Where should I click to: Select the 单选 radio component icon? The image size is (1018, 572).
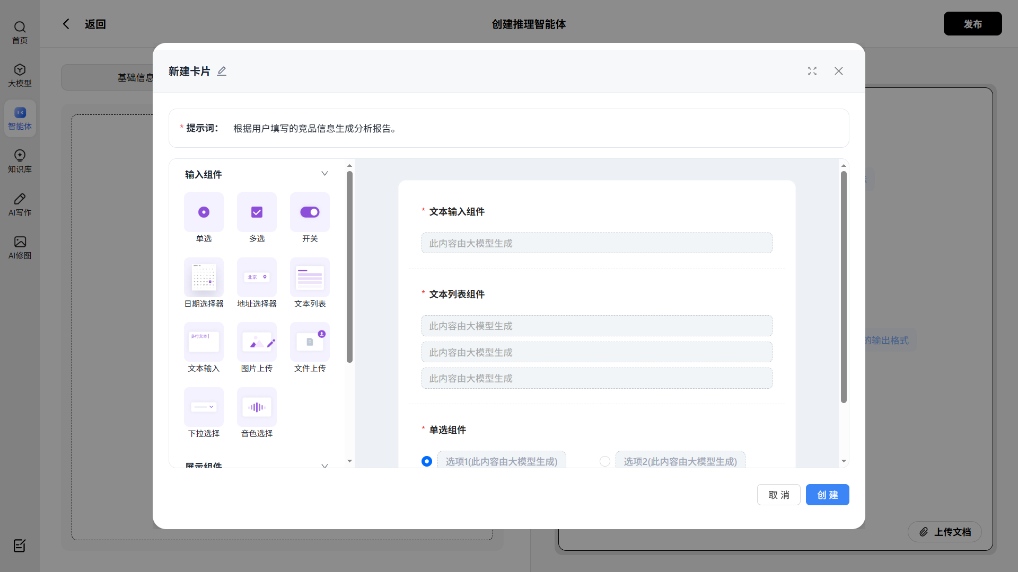click(204, 212)
